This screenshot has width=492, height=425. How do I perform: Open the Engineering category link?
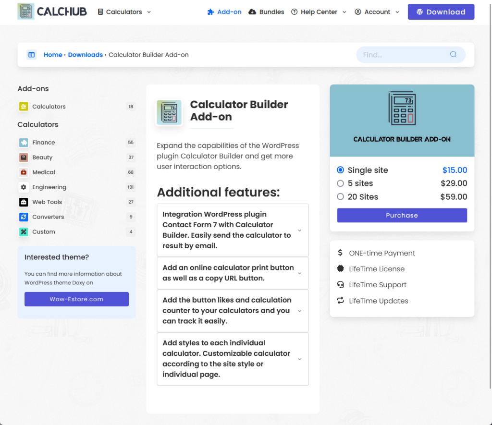tap(49, 187)
